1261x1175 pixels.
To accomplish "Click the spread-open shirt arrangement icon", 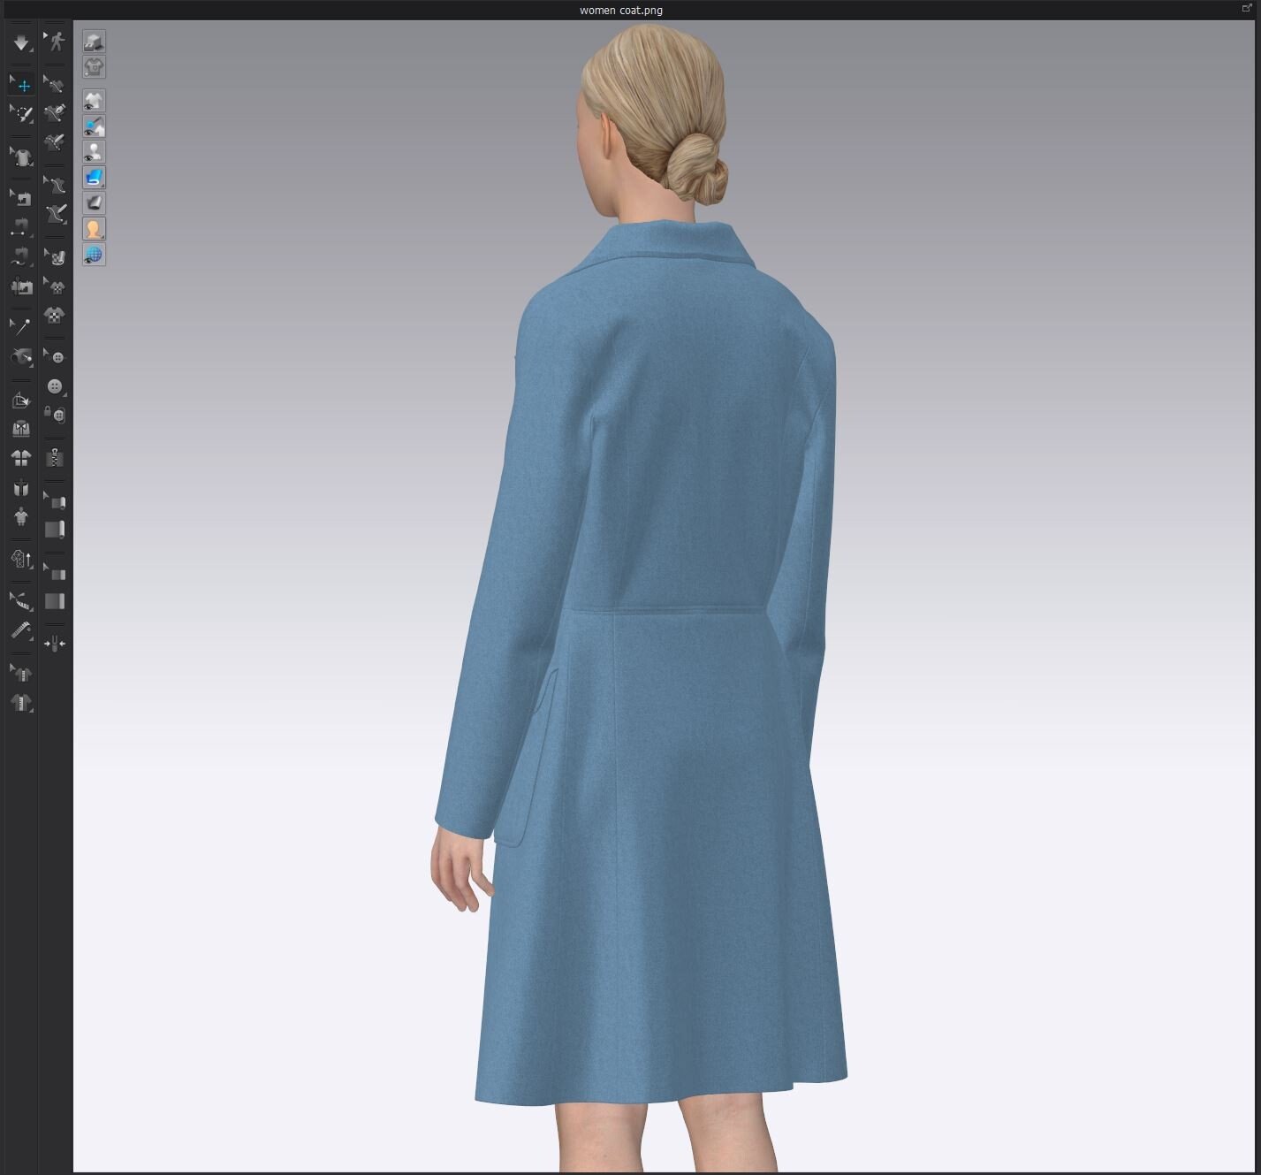I will pyautogui.click(x=21, y=458).
